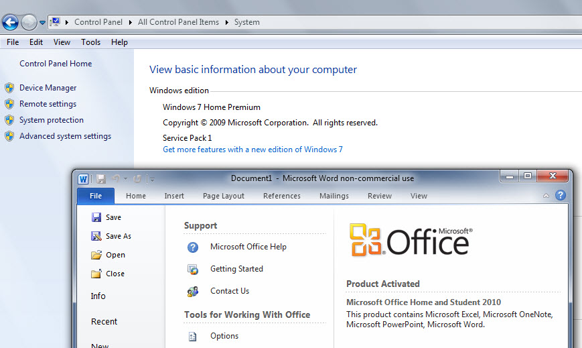Switch to the File tab in Word
The width and height of the screenshot is (582, 348).
pyautogui.click(x=96, y=196)
